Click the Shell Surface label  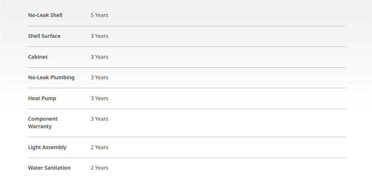point(44,36)
